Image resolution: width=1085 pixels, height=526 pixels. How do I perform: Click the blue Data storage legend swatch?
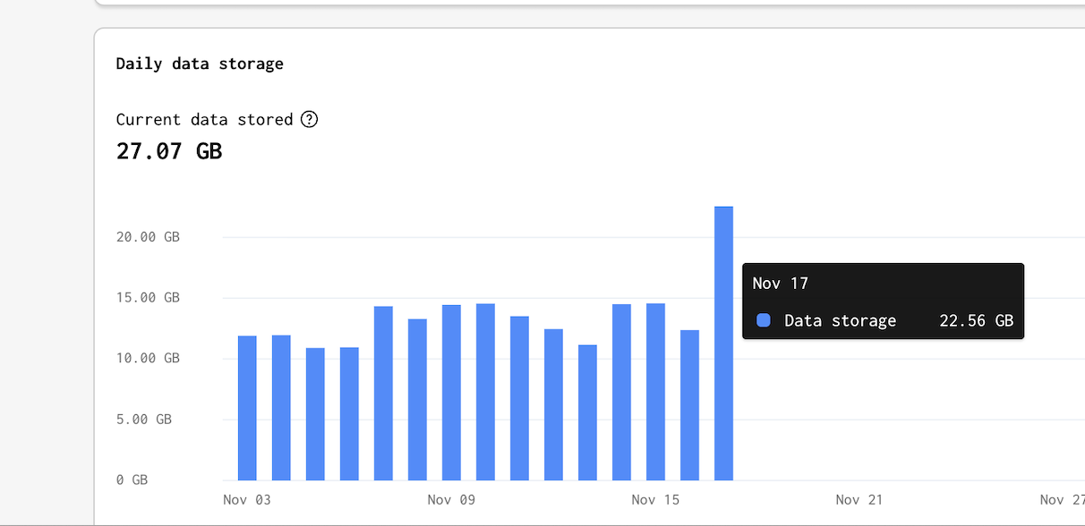(x=764, y=320)
